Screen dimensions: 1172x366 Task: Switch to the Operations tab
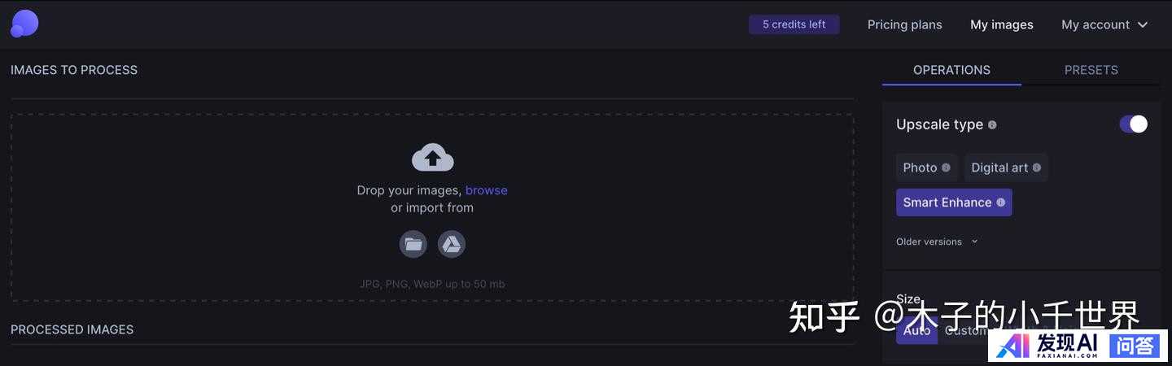[951, 70]
